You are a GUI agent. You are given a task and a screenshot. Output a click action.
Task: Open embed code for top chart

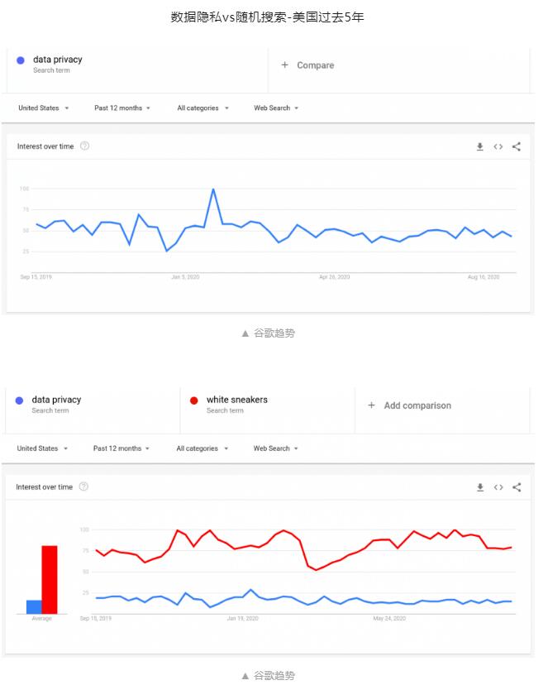click(498, 146)
